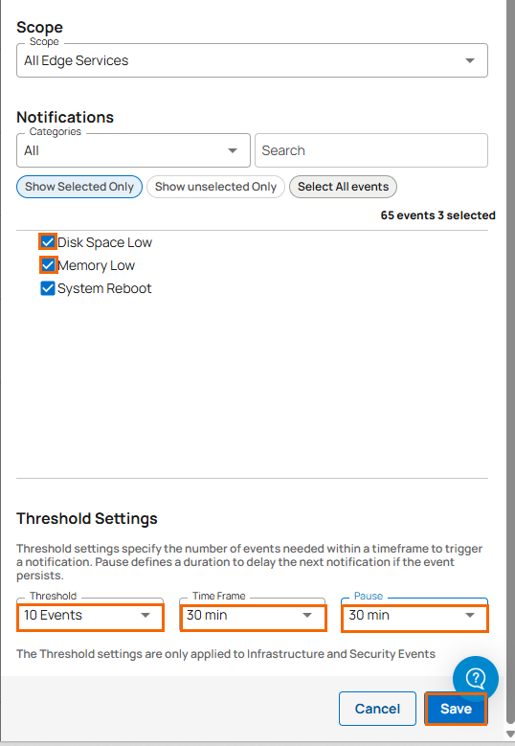Open the Categories dropdown set to All
Image resolution: width=515 pixels, height=746 pixels.
pos(133,150)
